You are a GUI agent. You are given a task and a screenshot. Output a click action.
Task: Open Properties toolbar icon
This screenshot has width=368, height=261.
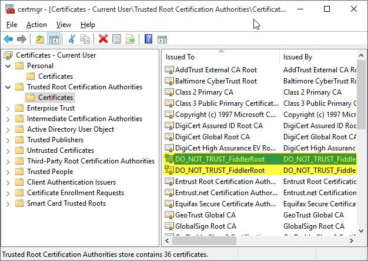pos(116,39)
